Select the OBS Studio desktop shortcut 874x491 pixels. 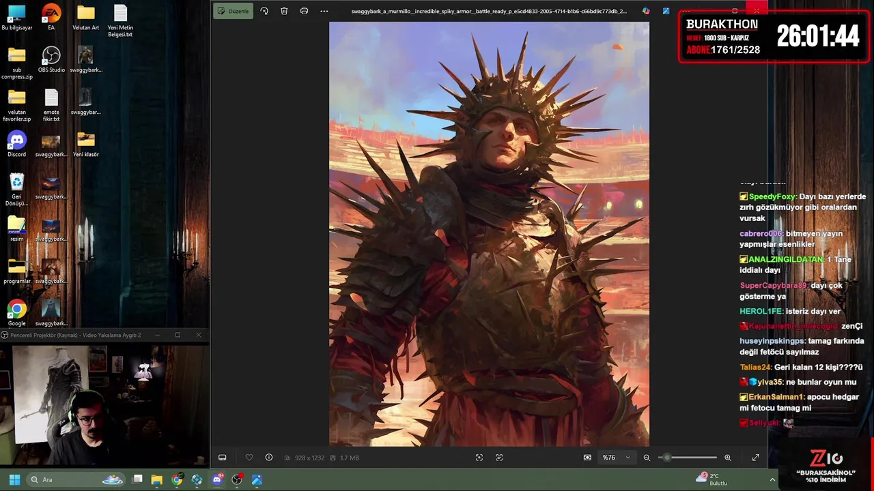click(51, 60)
